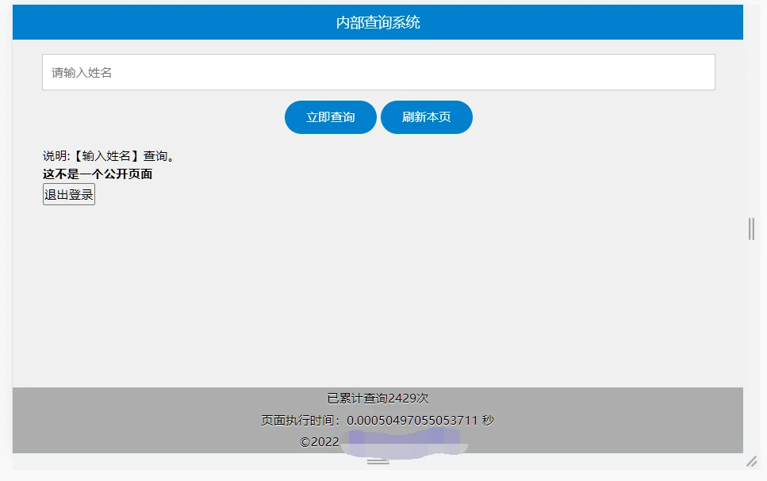Click the horizontal drag handle at bottom center
The height and width of the screenshot is (481, 767).
coord(378,461)
